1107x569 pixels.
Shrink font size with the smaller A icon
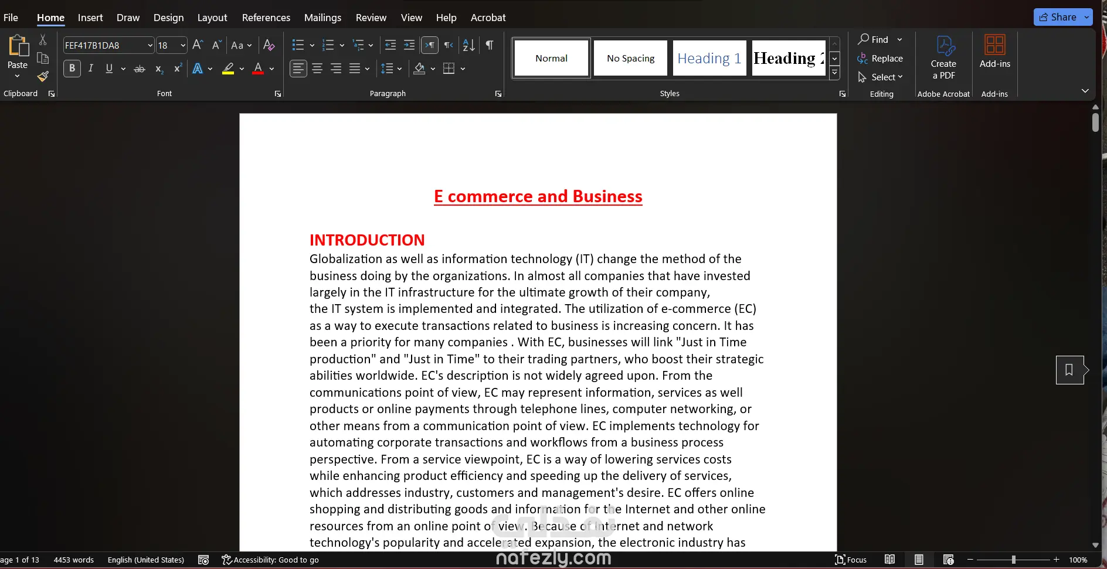216,45
